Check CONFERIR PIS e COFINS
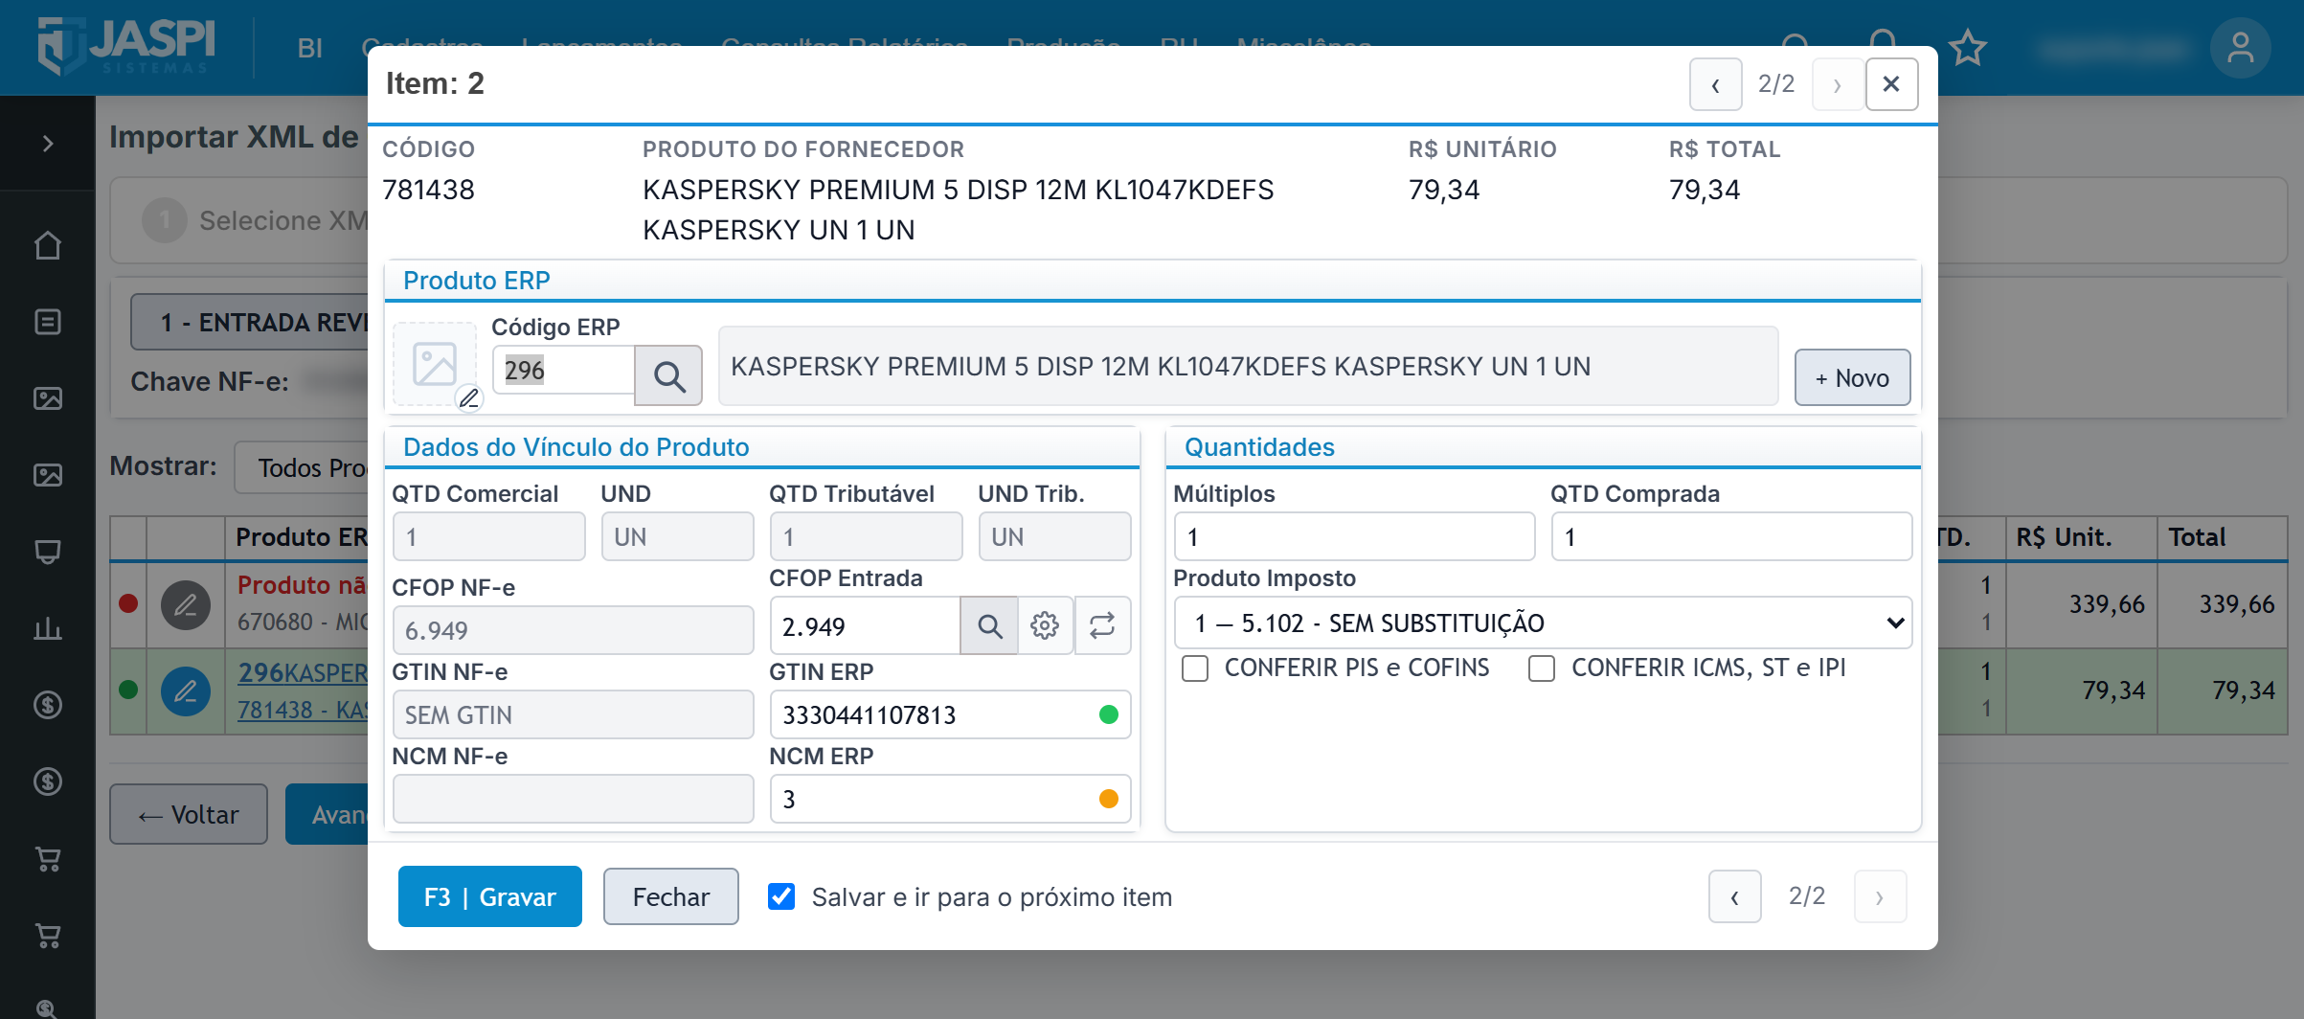The height and width of the screenshot is (1019, 2304). tap(1195, 668)
